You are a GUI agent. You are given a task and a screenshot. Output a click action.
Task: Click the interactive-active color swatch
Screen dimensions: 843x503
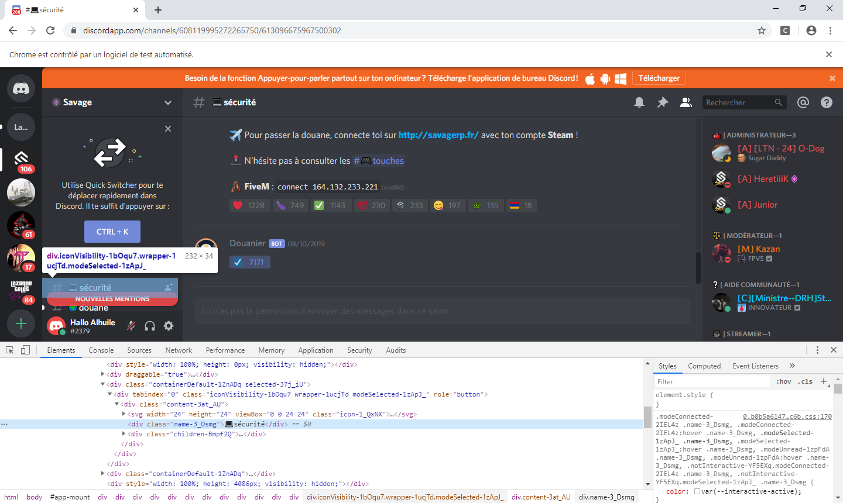pyautogui.click(x=697, y=492)
